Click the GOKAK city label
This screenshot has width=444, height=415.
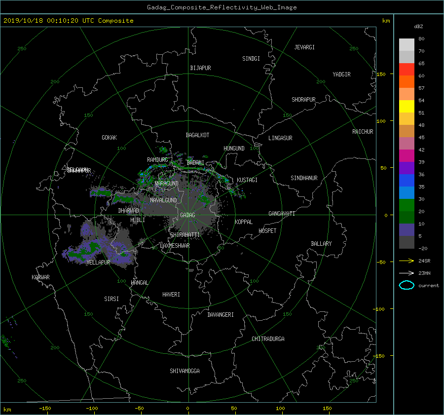click(x=109, y=138)
